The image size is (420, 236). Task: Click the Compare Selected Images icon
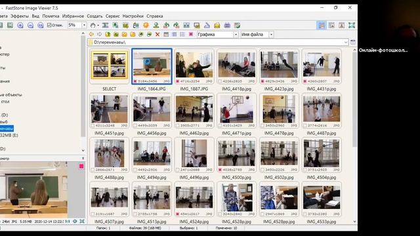click(186, 26)
